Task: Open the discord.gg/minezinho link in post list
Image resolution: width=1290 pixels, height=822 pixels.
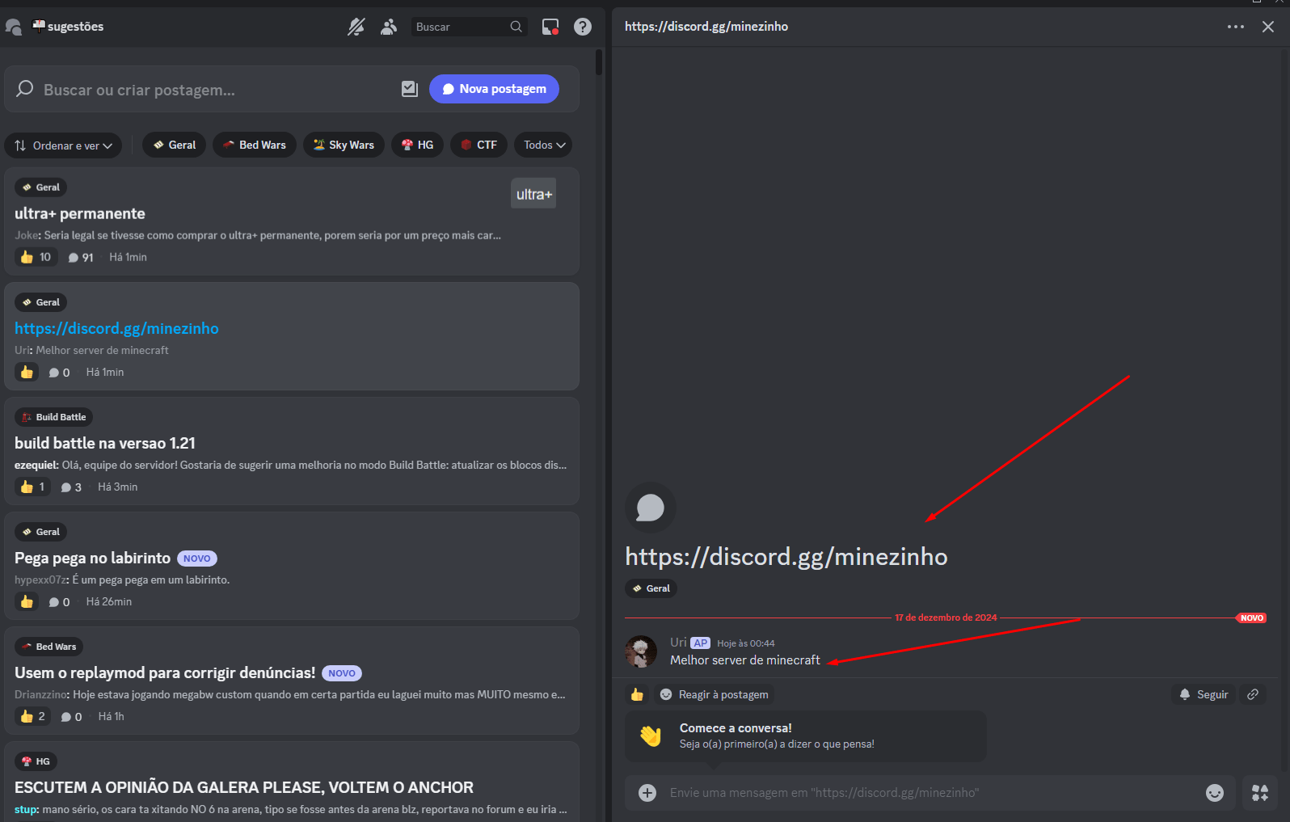Action: click(x=116, y=328)
